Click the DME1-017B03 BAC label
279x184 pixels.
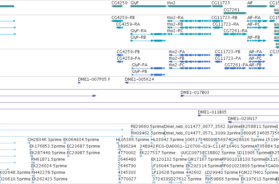tap(195, 92)
